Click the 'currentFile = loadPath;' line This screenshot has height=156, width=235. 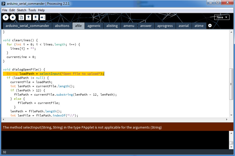click(31, 82)
